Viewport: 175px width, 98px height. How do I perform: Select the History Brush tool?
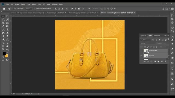click(x=3, y=33)
